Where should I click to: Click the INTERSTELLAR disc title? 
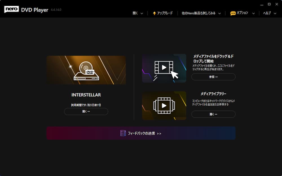(x=86, y=95)
